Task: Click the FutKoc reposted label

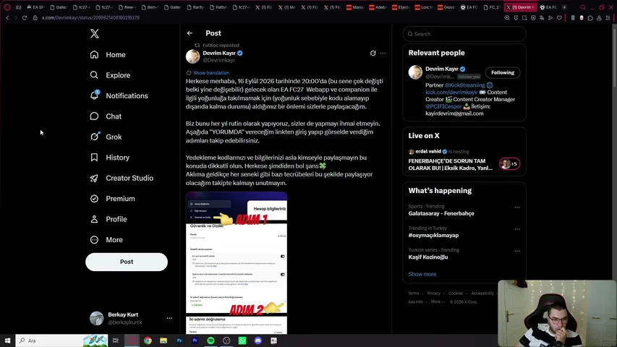Action: (221, 46)
